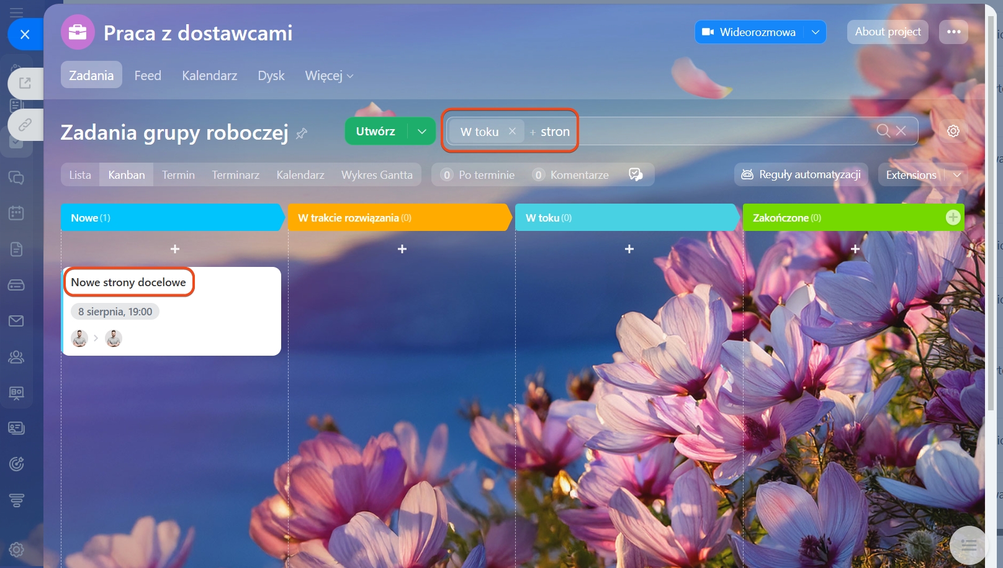
Task: Open the three-dots project menu
Action: (x=953, y=32)
